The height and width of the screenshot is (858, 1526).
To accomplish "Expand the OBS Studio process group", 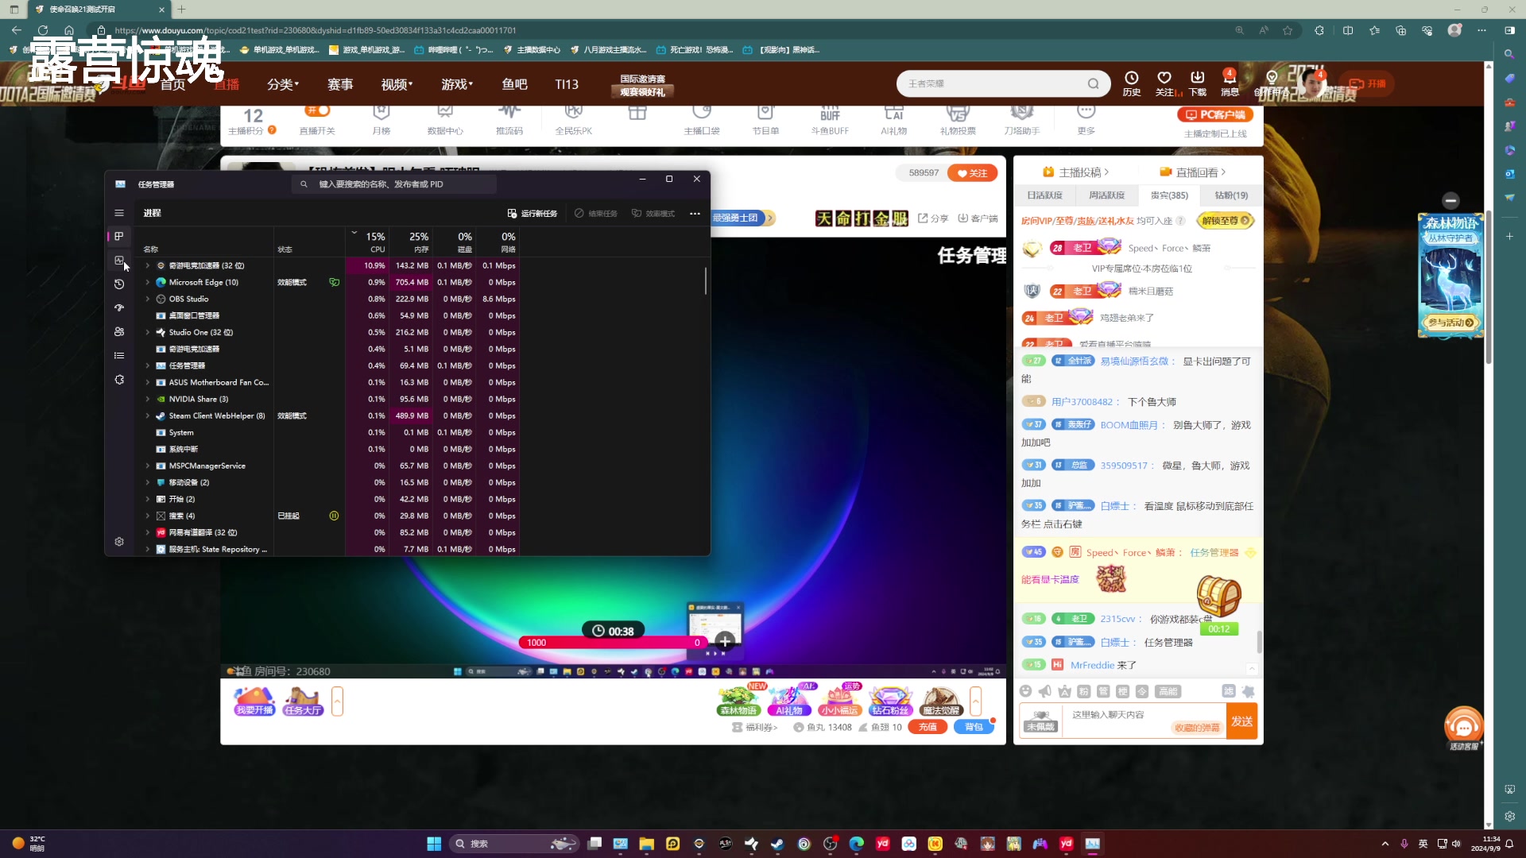I will [x=146, y=299].
